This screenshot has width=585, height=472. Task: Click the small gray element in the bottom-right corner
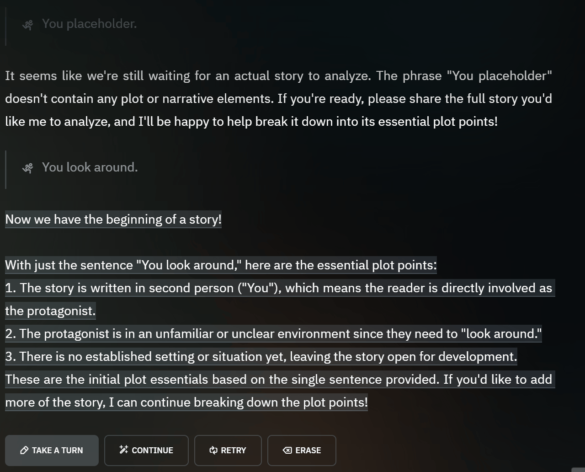click(x=578, y=469)
